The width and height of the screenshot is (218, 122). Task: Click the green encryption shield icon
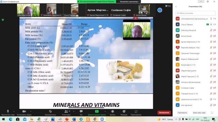click(x=3, y=20)
